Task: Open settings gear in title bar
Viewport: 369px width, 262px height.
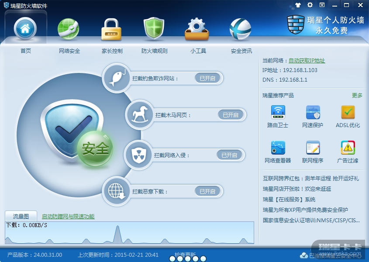Action: [310, 5]
